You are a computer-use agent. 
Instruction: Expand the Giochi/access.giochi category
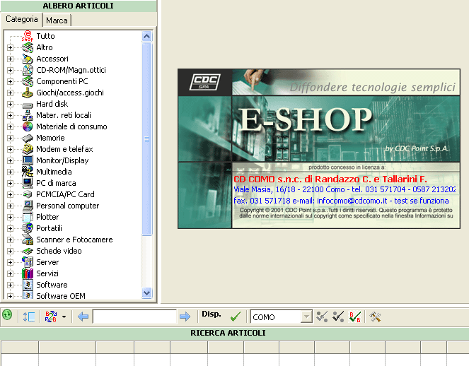pyautogui.click(x=10, y=93)
